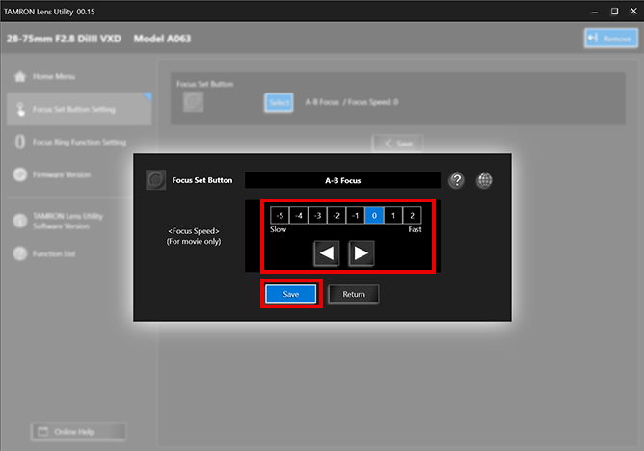Click the "Slow" label
This screenshot has height=451, width=644.
[x=278, y=229]
